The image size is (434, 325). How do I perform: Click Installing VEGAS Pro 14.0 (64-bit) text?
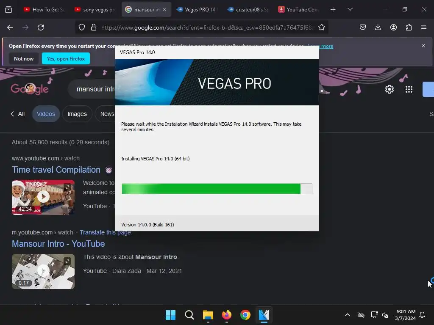[155, 159]
